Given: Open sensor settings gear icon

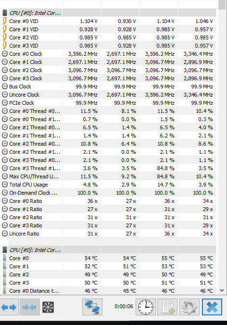Looking at the screenshot, I should click(189, 307).
